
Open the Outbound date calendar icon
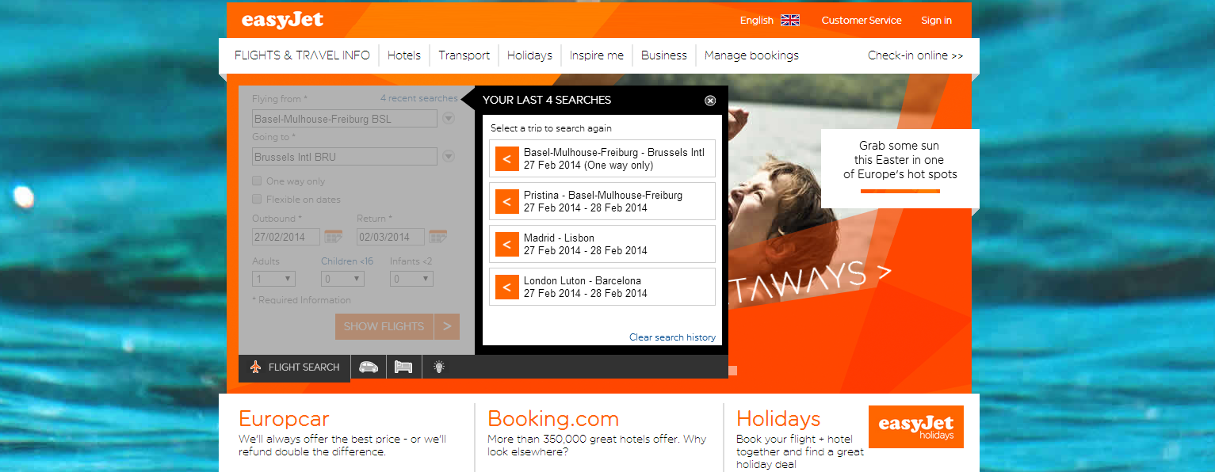(334, 237)
